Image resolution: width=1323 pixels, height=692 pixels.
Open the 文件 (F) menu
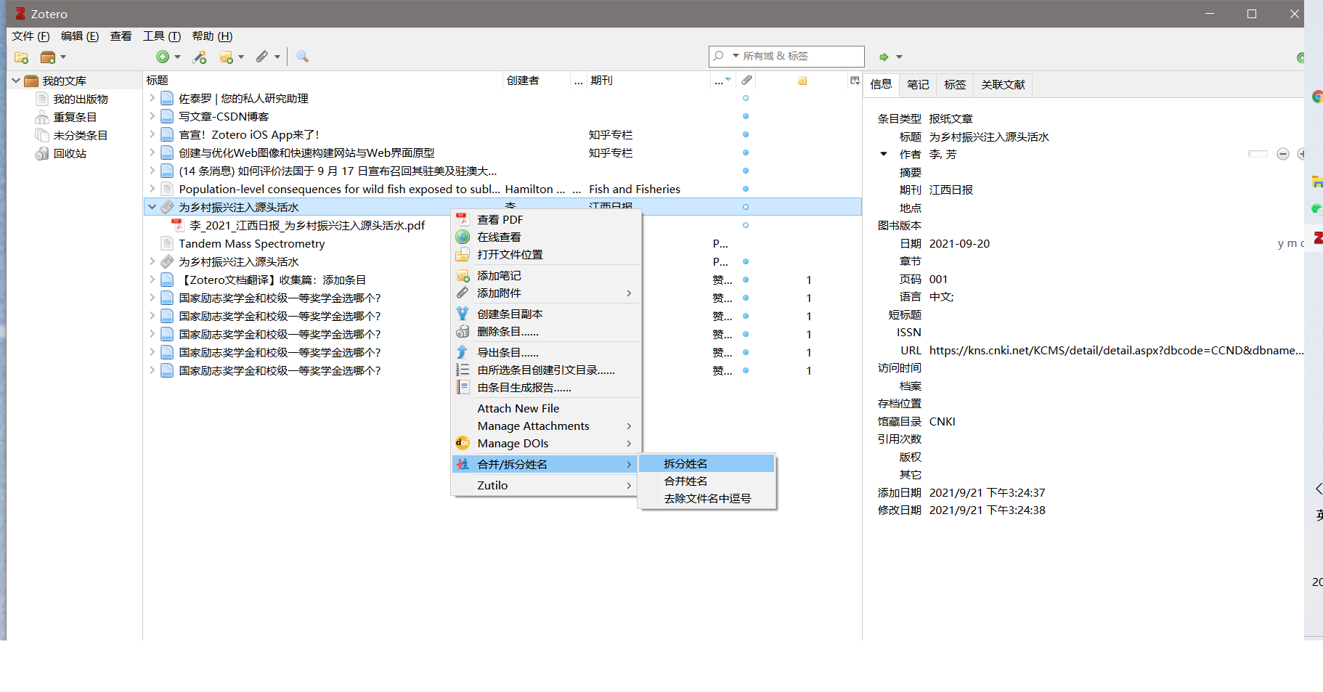click(31, 36)
